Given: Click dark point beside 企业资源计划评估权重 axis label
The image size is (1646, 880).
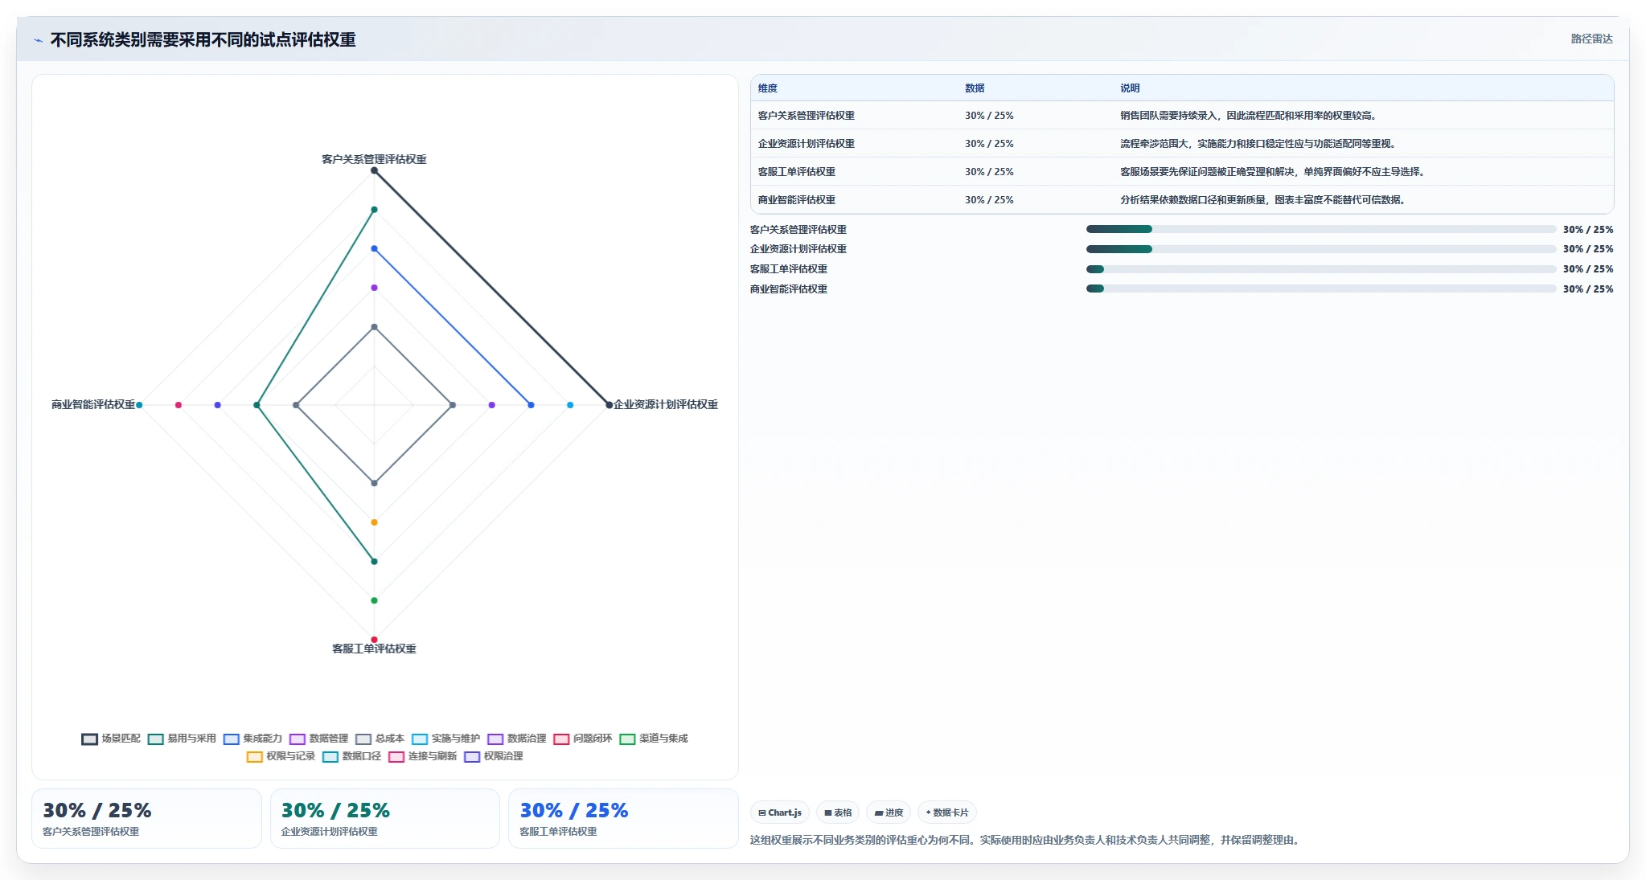Looking at the screenshot, I should point(609,405).
